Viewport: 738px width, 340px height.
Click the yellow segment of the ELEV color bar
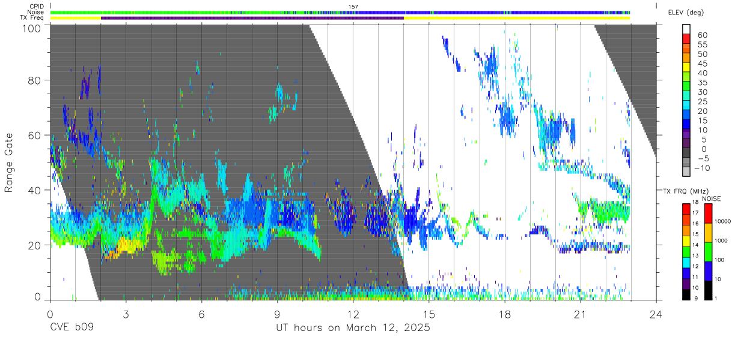pyautogui.click(x=686, y=68)
